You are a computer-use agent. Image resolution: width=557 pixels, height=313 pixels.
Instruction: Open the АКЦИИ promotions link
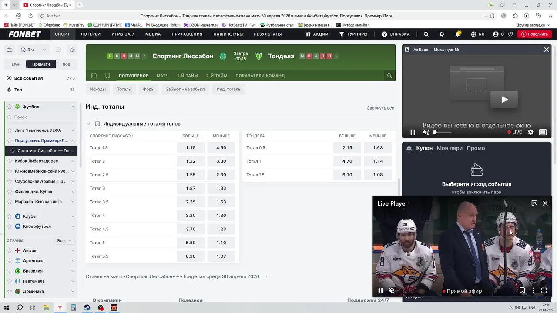[317, 34]
